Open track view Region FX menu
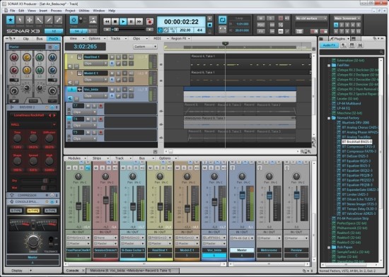 (180, 39)
